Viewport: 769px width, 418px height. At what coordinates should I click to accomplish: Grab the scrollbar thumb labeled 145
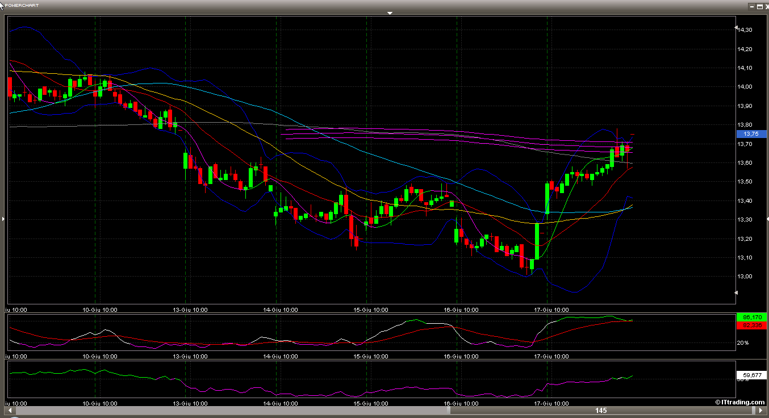(601, 410)
